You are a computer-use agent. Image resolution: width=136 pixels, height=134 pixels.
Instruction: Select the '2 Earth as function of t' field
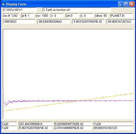(77, 10)
